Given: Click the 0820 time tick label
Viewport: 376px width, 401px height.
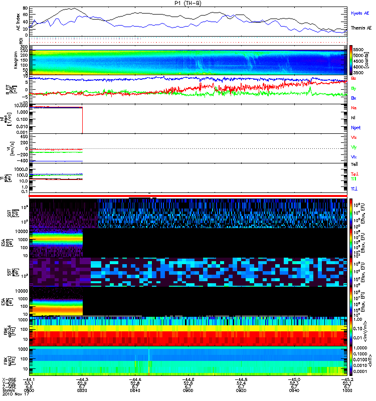Looking at the screenshot, I should coord(82,390).
